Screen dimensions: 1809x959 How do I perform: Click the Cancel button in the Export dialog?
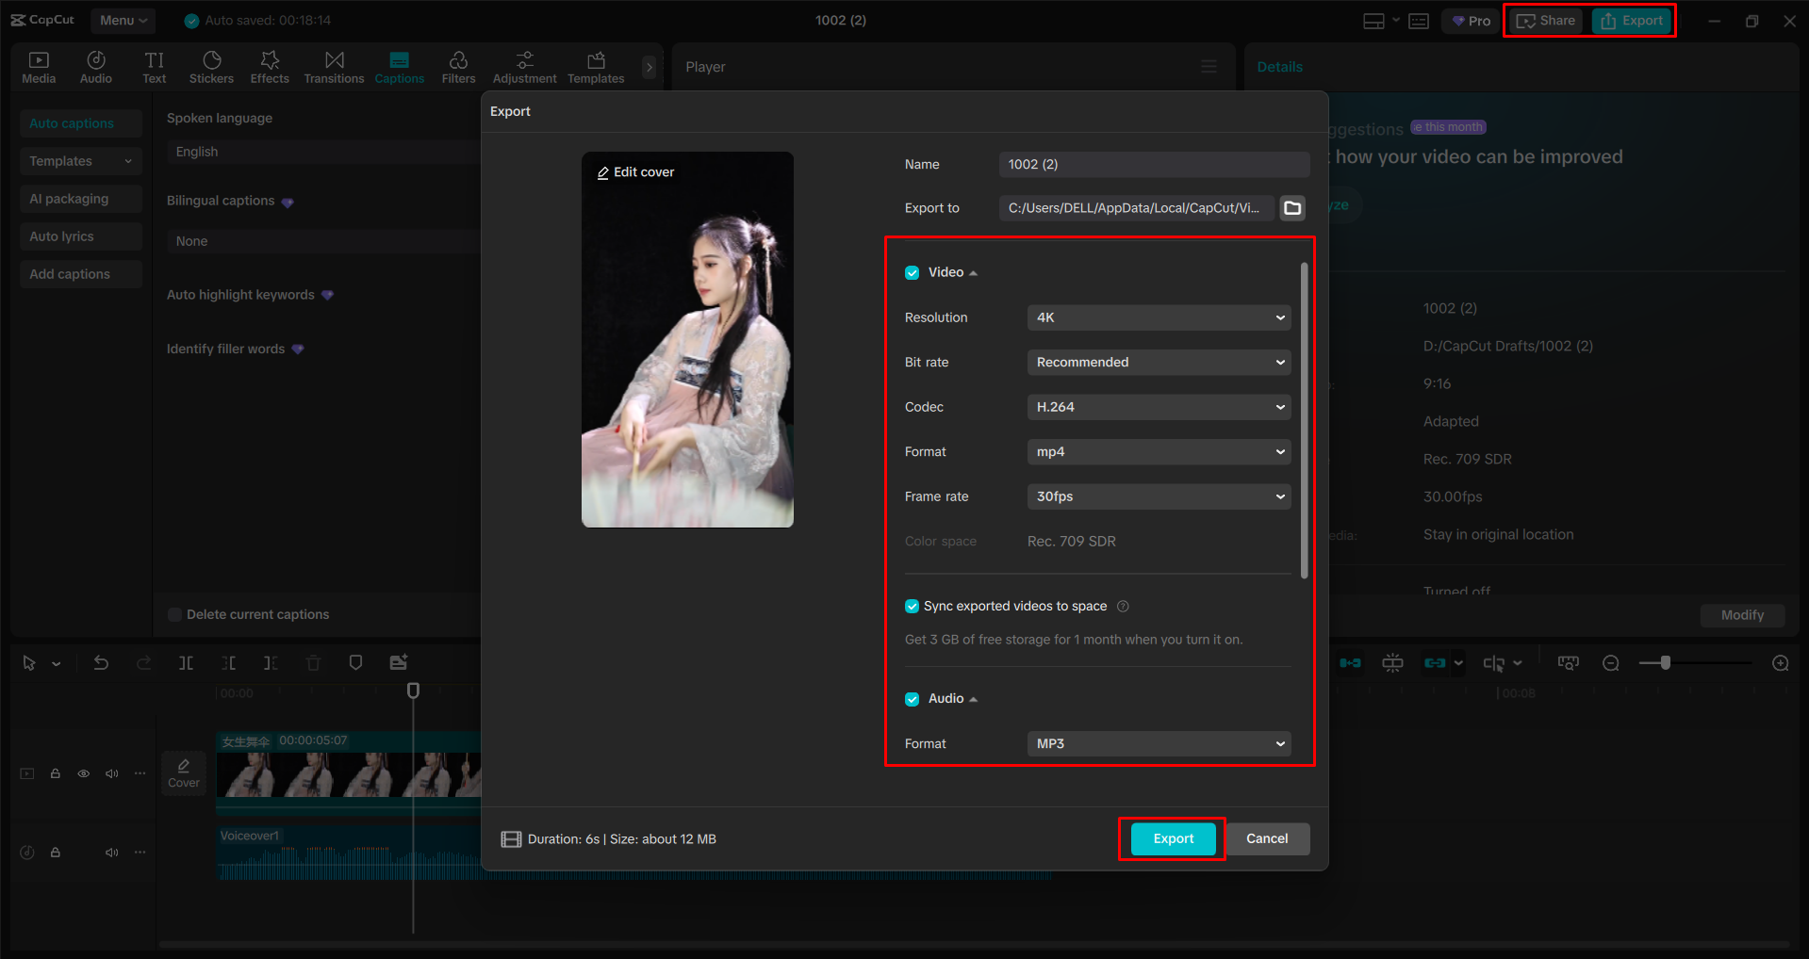point(1267,838)
